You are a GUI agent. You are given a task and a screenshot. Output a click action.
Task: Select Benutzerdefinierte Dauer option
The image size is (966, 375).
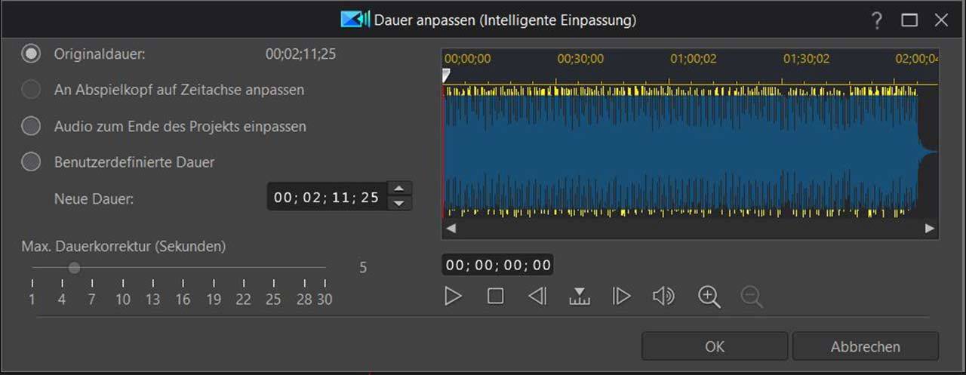(x=31, y=162)
